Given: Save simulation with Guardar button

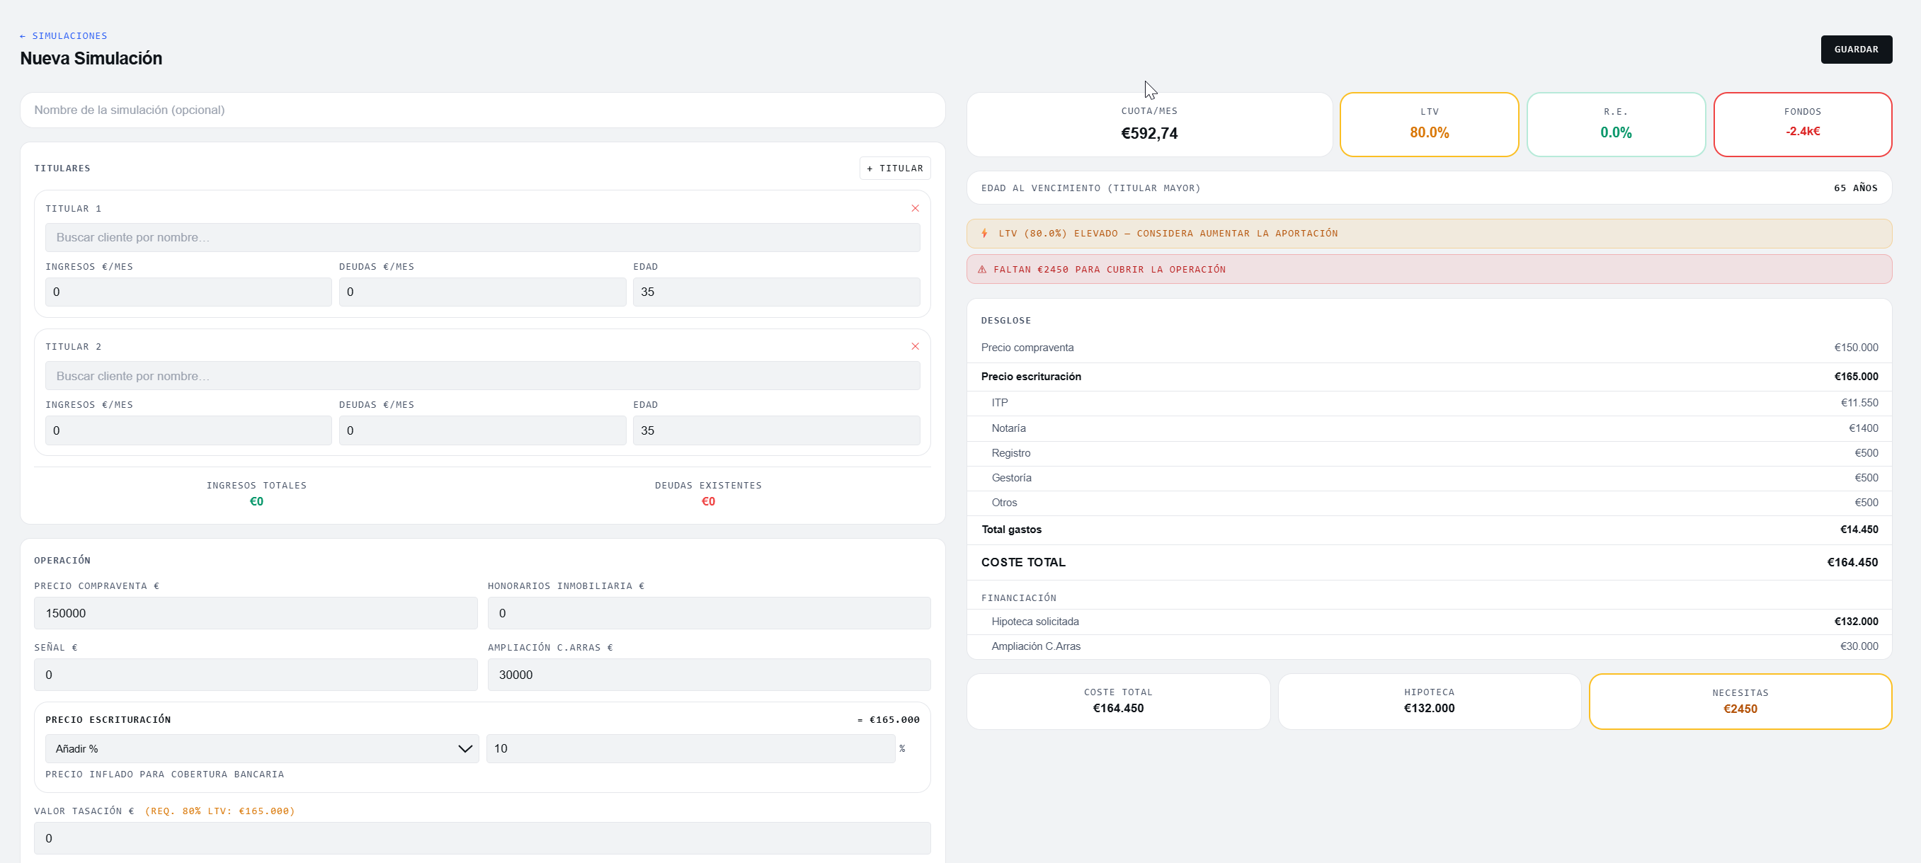Looking at the screenshot, I should coord(1856,50).
